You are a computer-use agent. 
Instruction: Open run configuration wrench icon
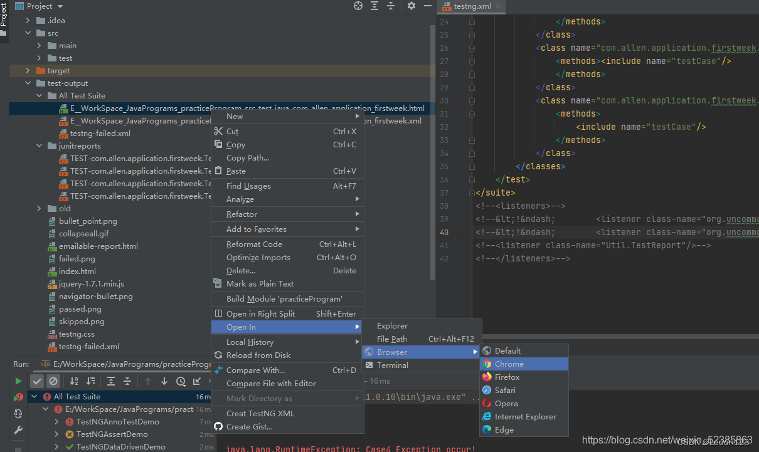coord(18,430)
